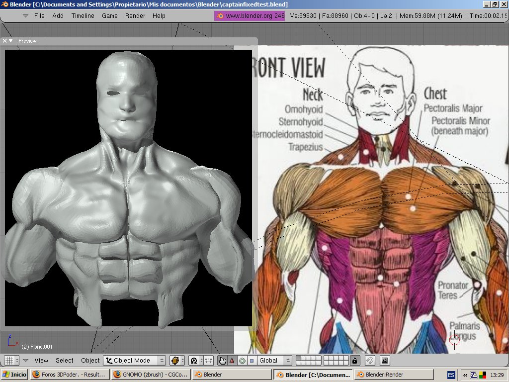This screenshot has width=509, height=382.
Task: Open the Timeline menu
Action: [83, 15]
